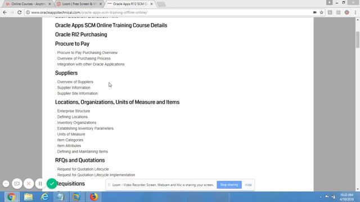Click Item Attributes item
Image resolution: width=360 pixels, height=202 pixels.
(x=69, y=146)
